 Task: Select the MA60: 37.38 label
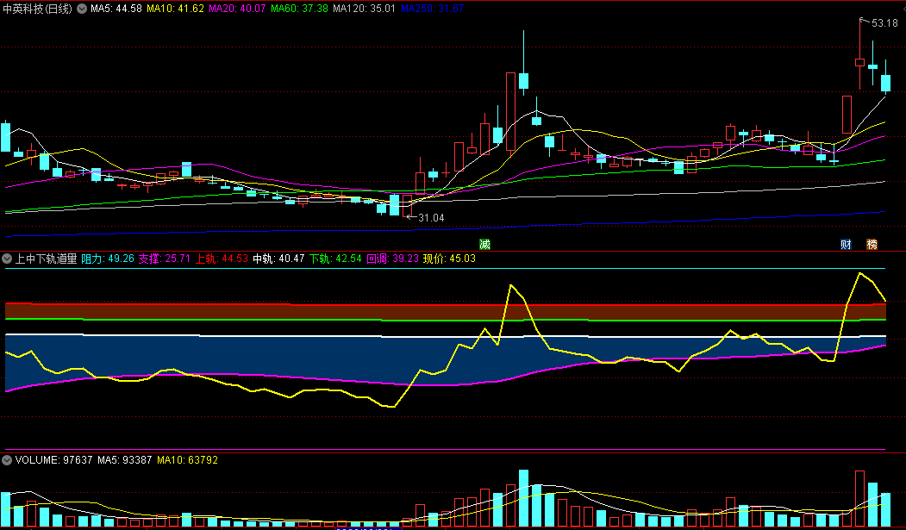point(299,9)
